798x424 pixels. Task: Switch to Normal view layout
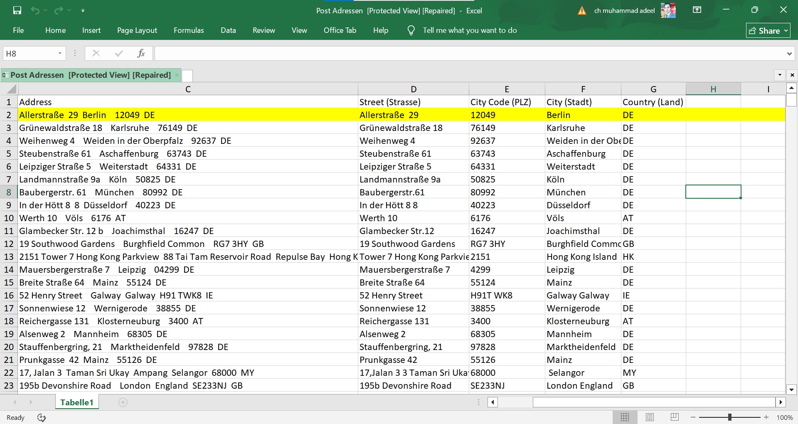(x=625, y=417)
